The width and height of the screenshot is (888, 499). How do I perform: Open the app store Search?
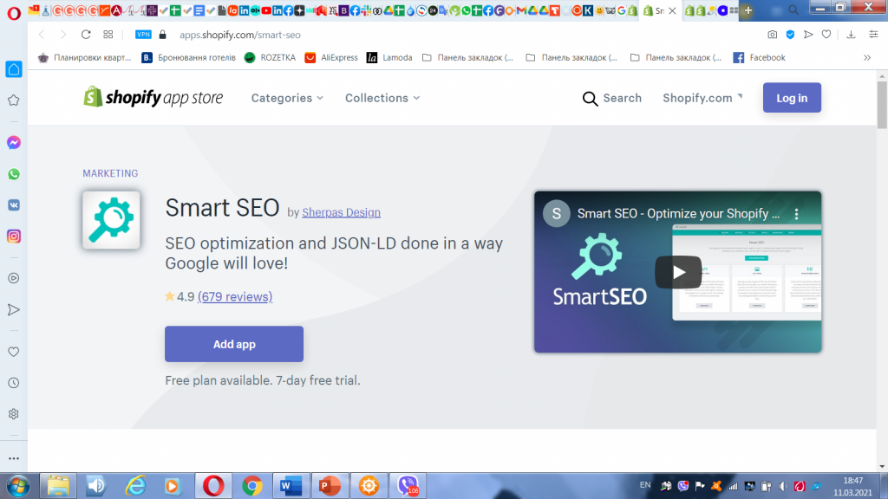[x=611, y=98]
